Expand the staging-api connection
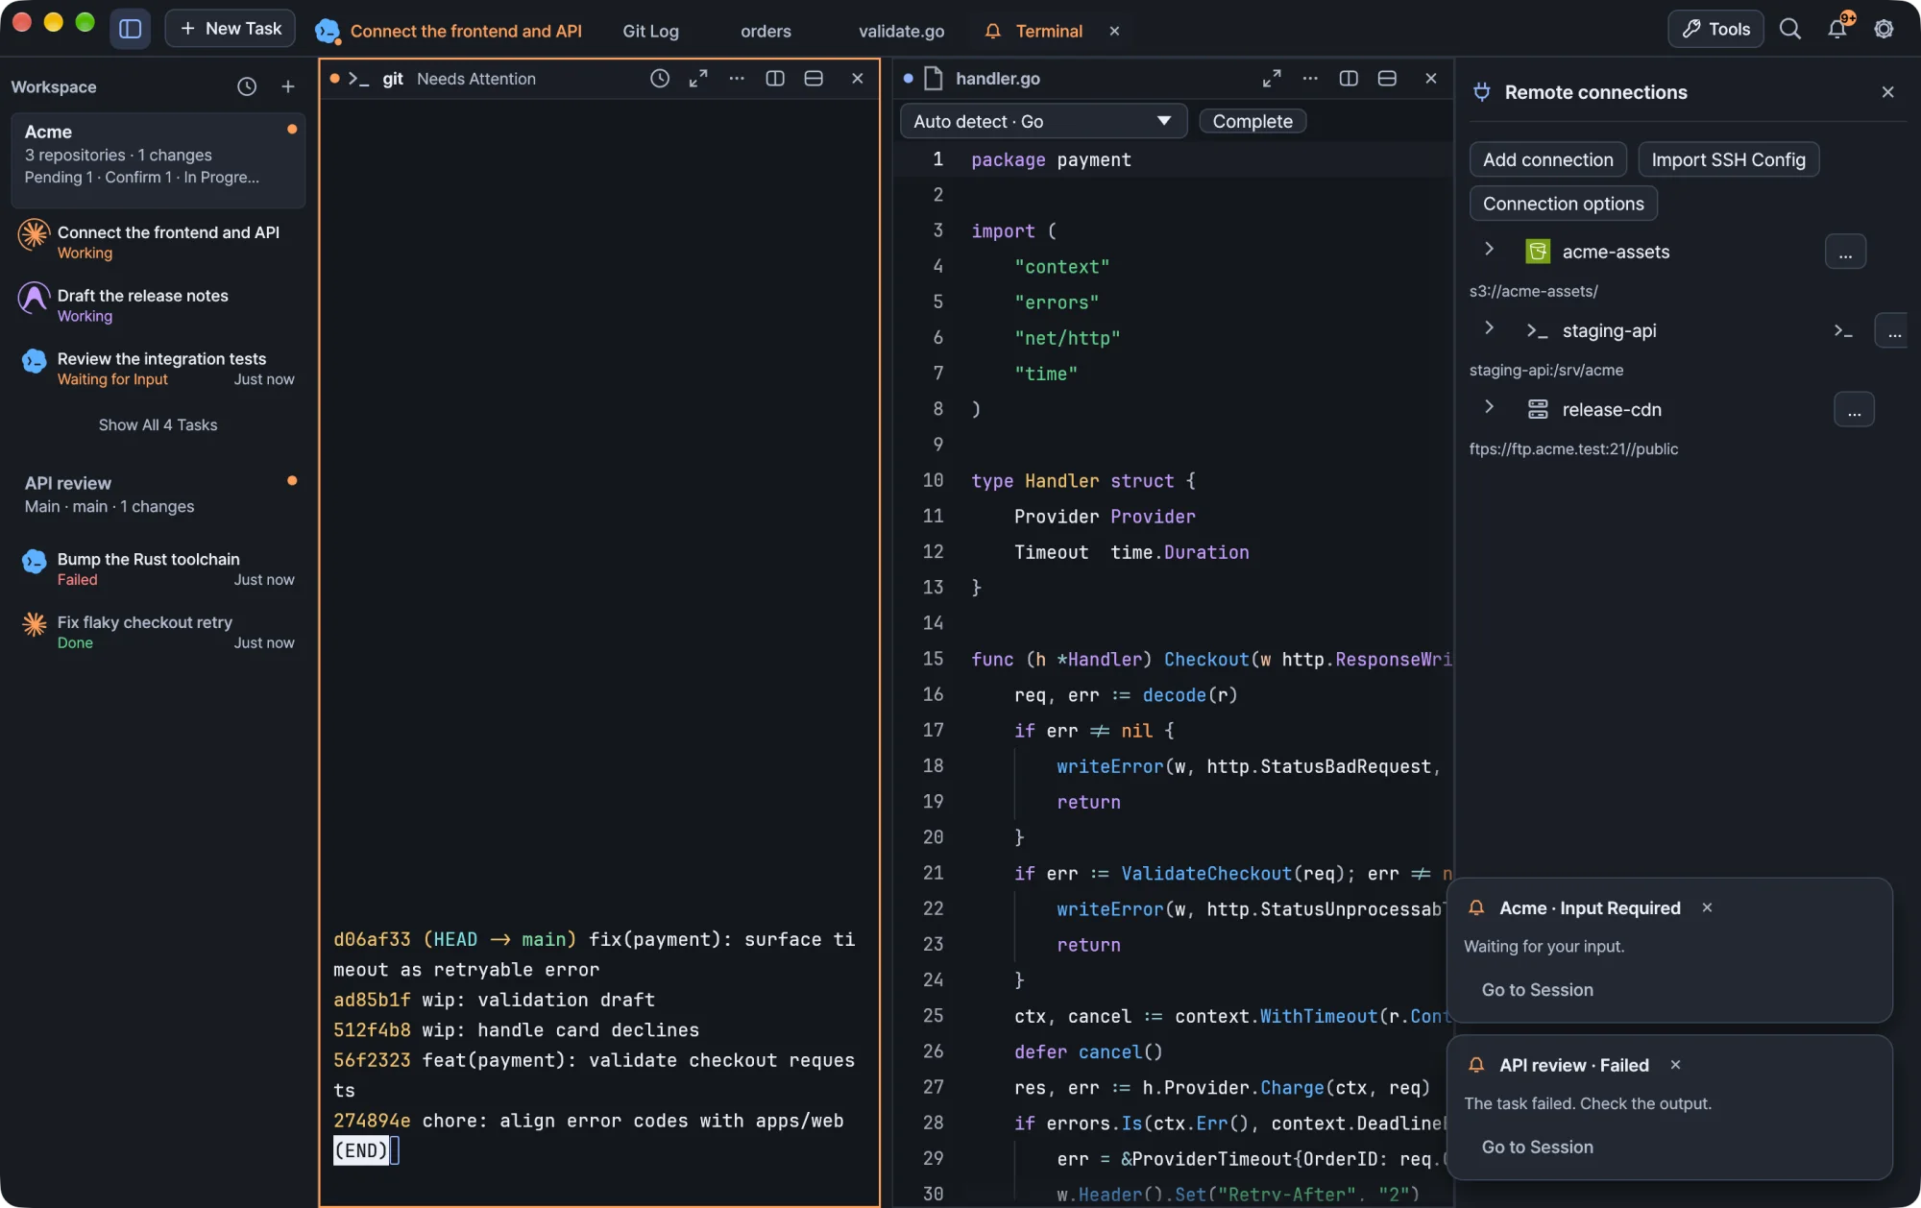 [x=1489, y=328]
